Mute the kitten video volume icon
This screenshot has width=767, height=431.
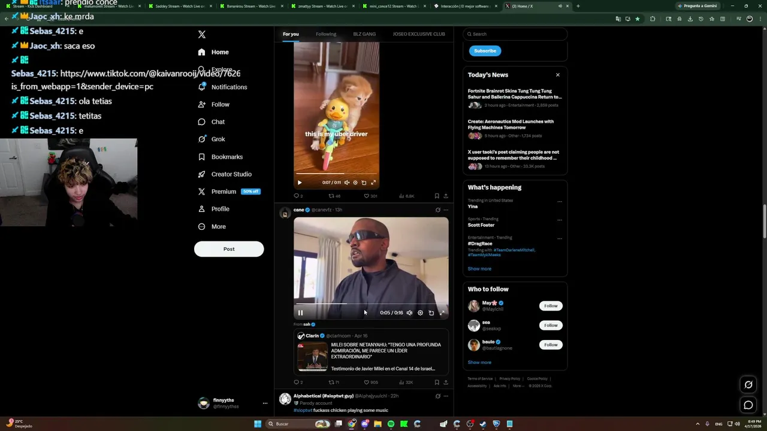(346, 183)
